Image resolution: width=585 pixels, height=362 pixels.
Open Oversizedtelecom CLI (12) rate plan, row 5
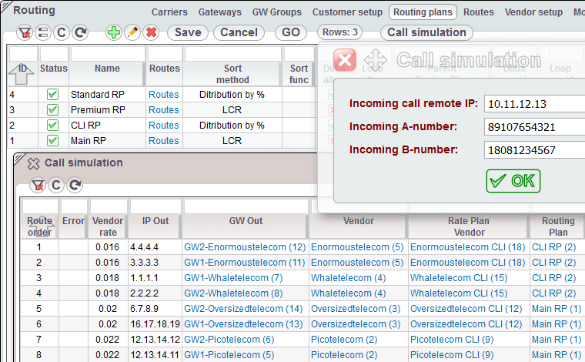[x=466, y=309]
